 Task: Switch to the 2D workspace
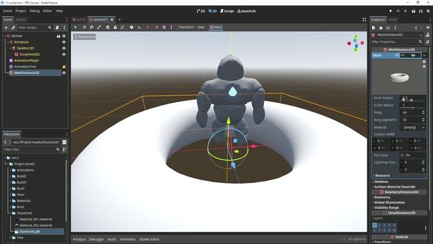[201, 11]
